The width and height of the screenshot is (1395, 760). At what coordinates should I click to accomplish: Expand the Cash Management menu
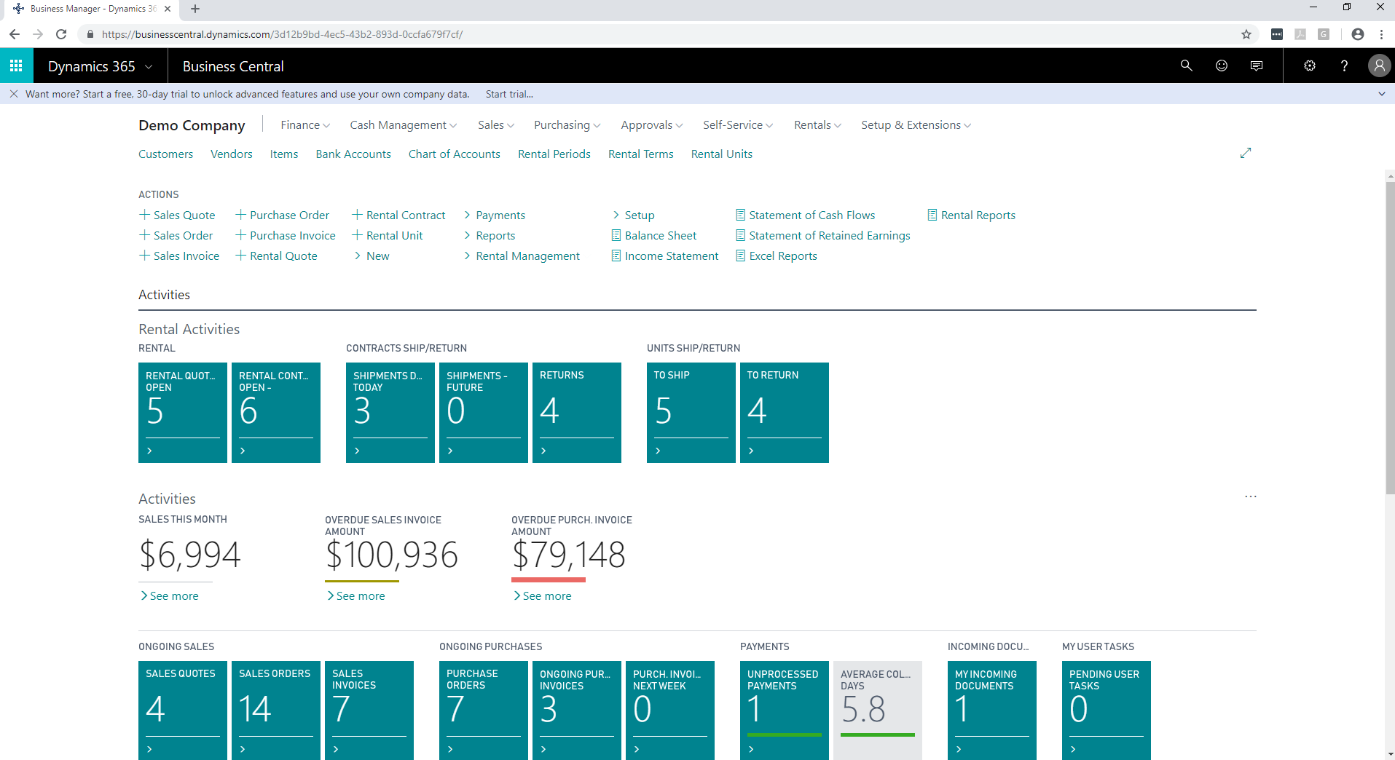[x=404, y=125]
